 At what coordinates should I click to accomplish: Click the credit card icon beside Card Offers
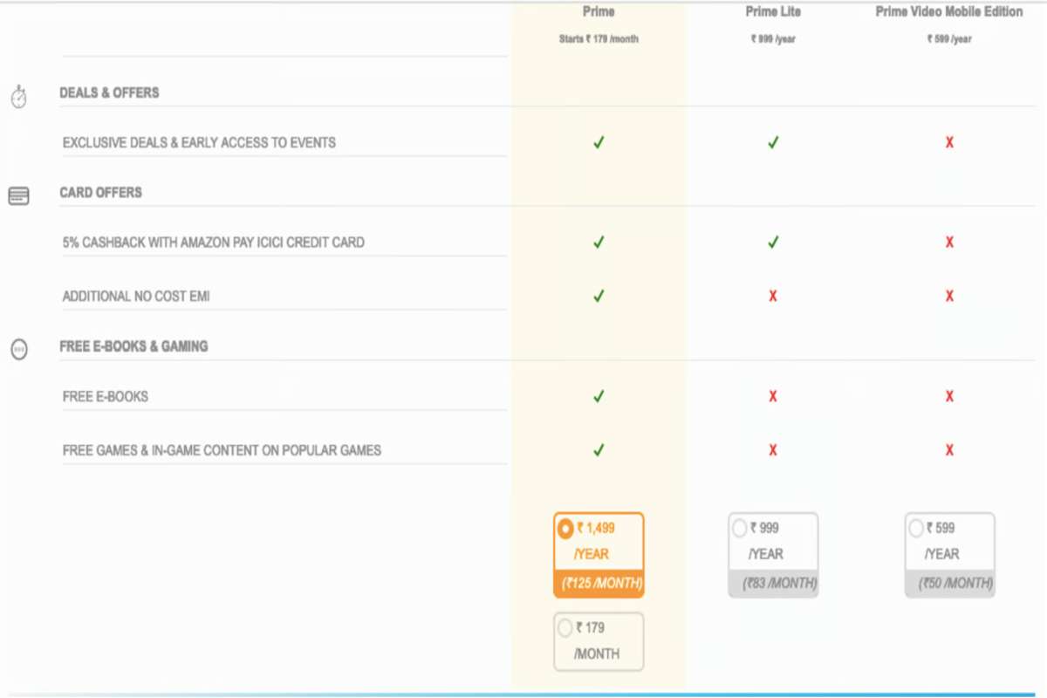coord(18,196)
